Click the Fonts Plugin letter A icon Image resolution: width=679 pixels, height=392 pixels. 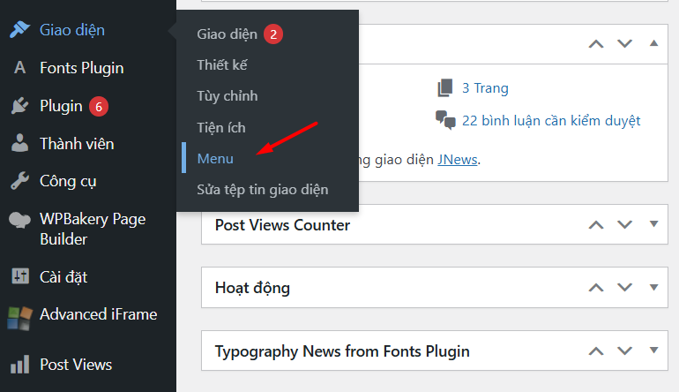click(20, 68)
